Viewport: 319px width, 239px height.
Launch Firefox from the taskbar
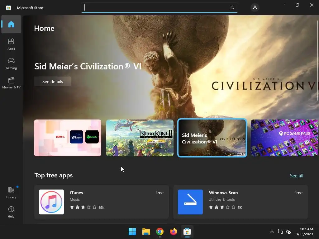click(173, 232)
